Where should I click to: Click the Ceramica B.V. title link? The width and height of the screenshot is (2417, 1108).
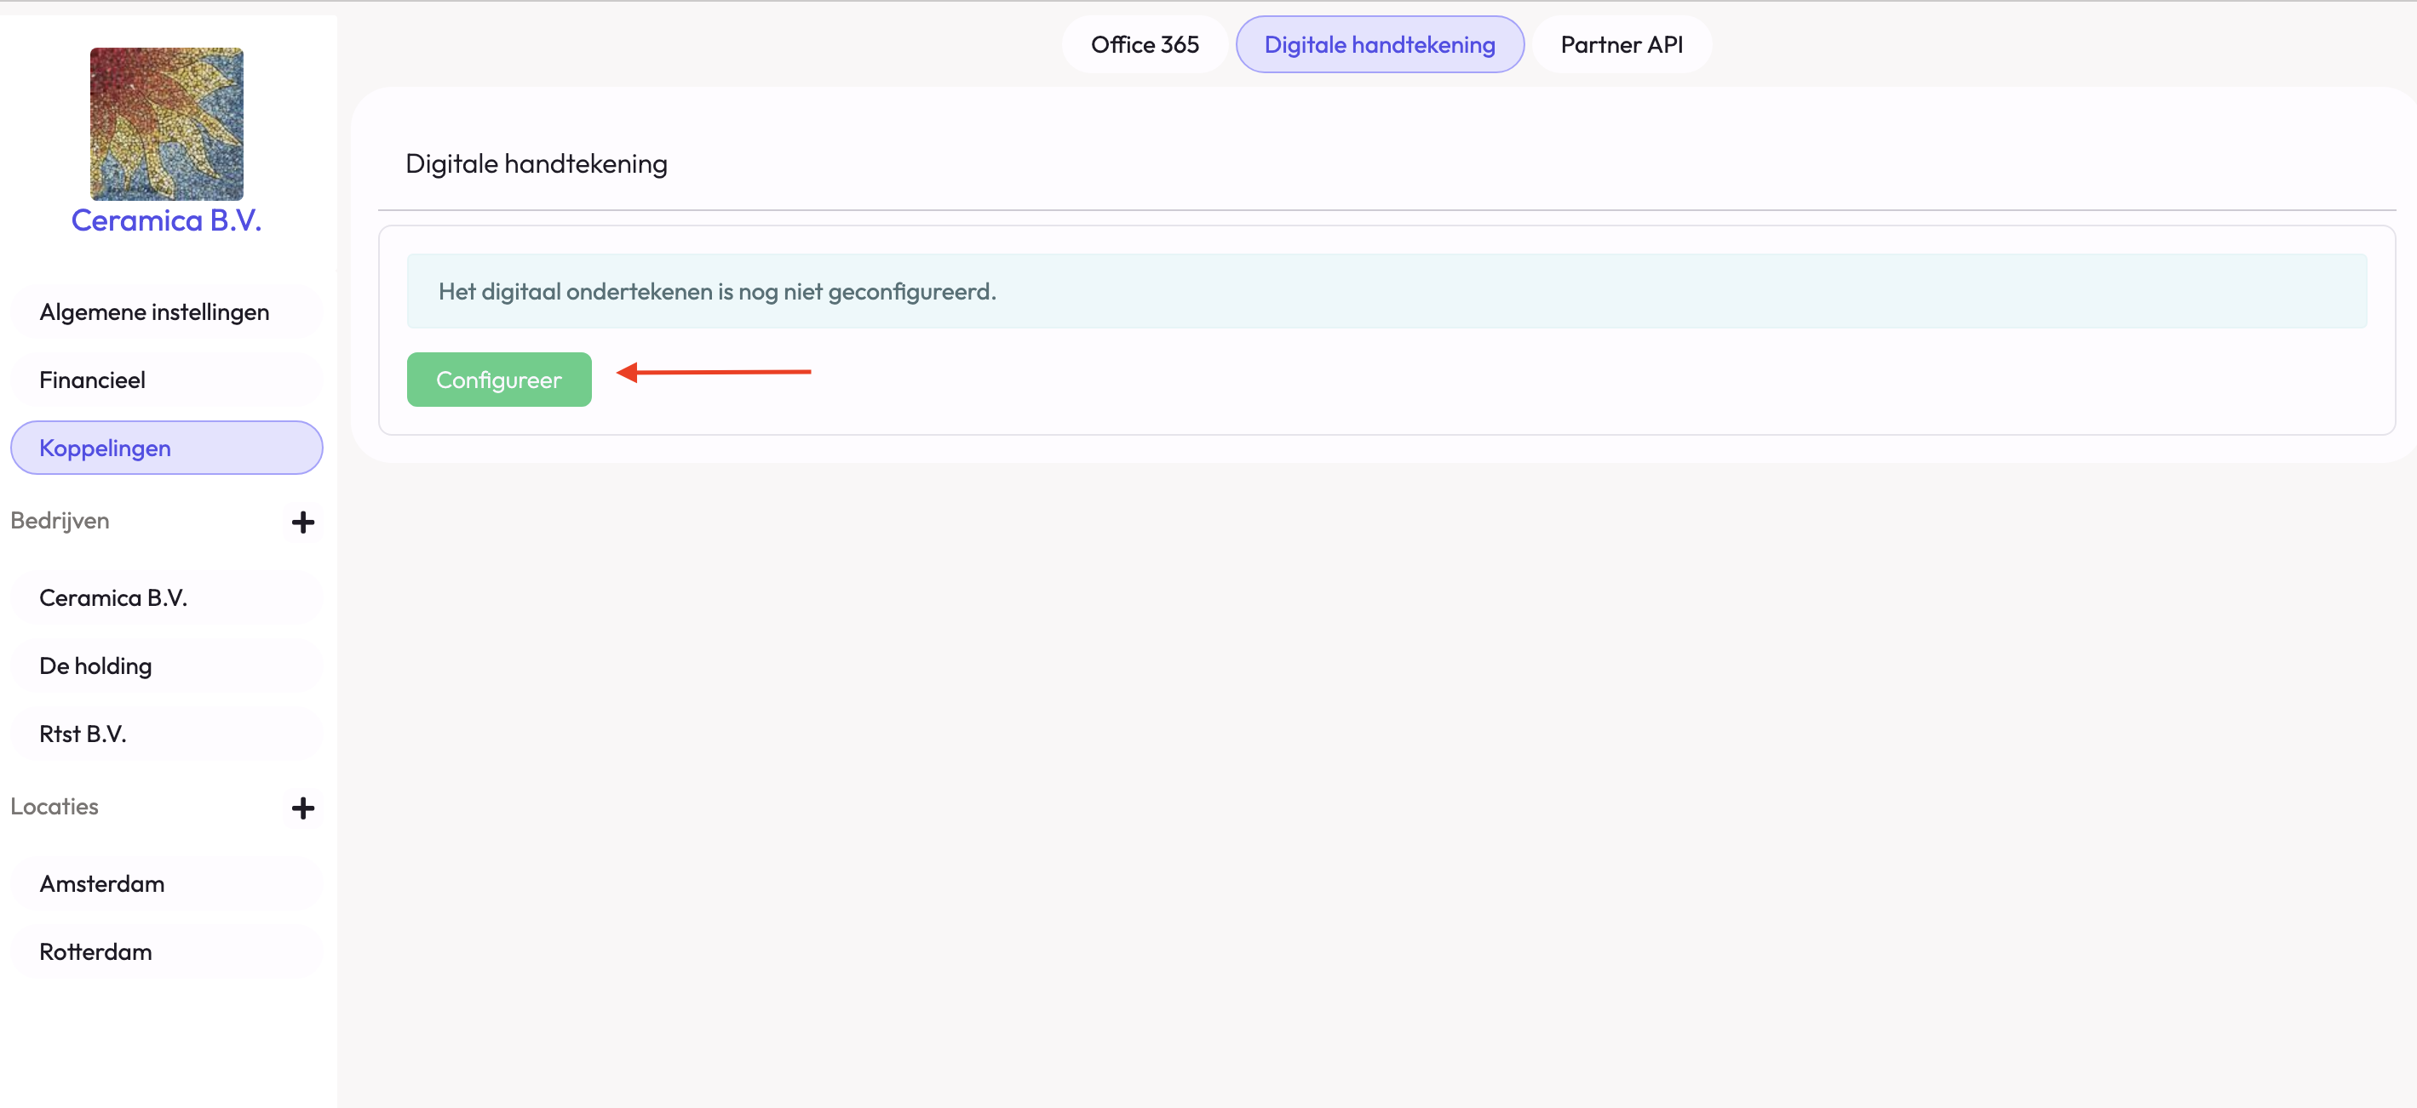click(166, 220)
